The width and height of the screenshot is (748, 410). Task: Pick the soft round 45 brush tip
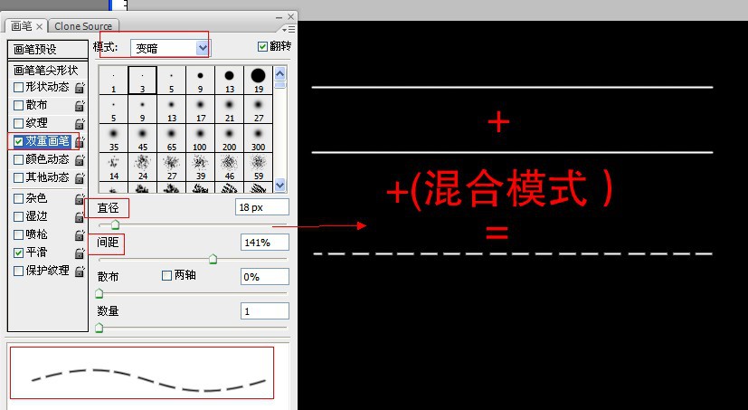tap(143, 138)
